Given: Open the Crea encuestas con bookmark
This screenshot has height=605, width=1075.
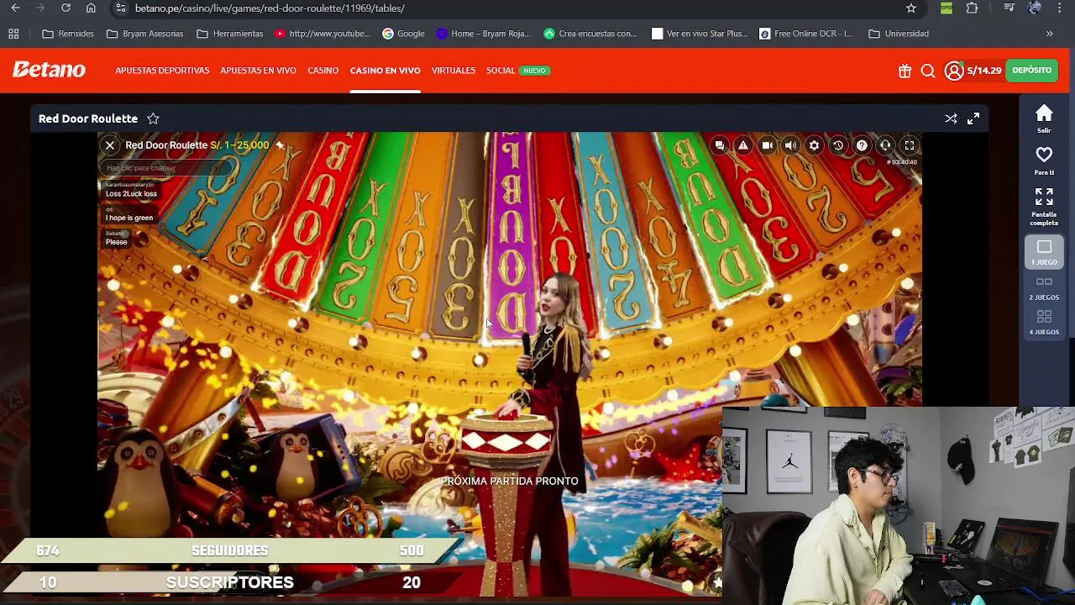Looking at the screenshot, I should coord(590,34).
